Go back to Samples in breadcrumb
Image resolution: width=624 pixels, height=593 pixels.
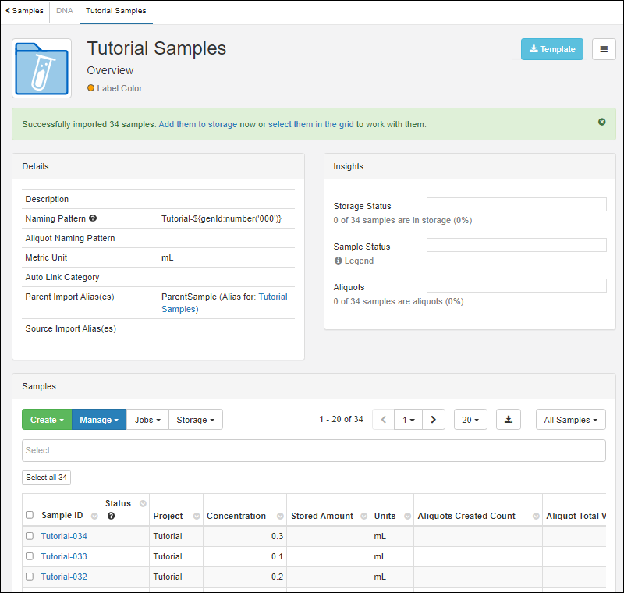click(25, 11)
